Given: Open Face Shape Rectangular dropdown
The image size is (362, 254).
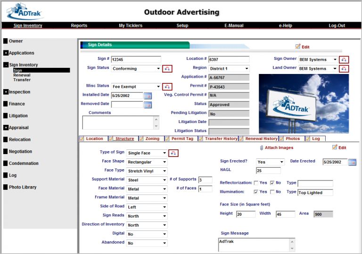Looking at the screenshot, I should click(x=147, y=162).
